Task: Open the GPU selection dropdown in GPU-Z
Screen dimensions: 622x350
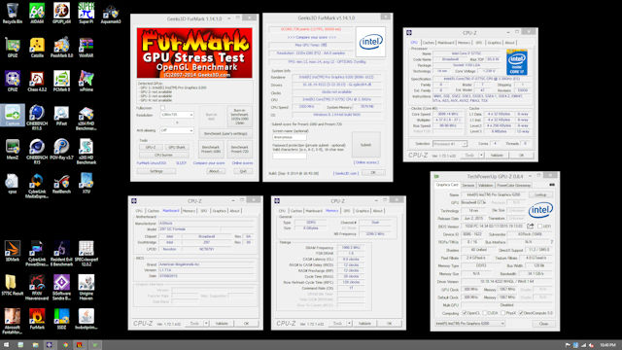Action: click(x=469, y=324)
